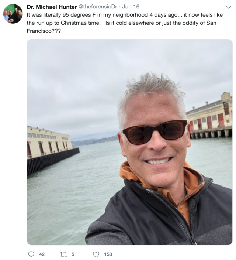
Task: Visit the @theforensicDr handle
Action: pos(98,7)
